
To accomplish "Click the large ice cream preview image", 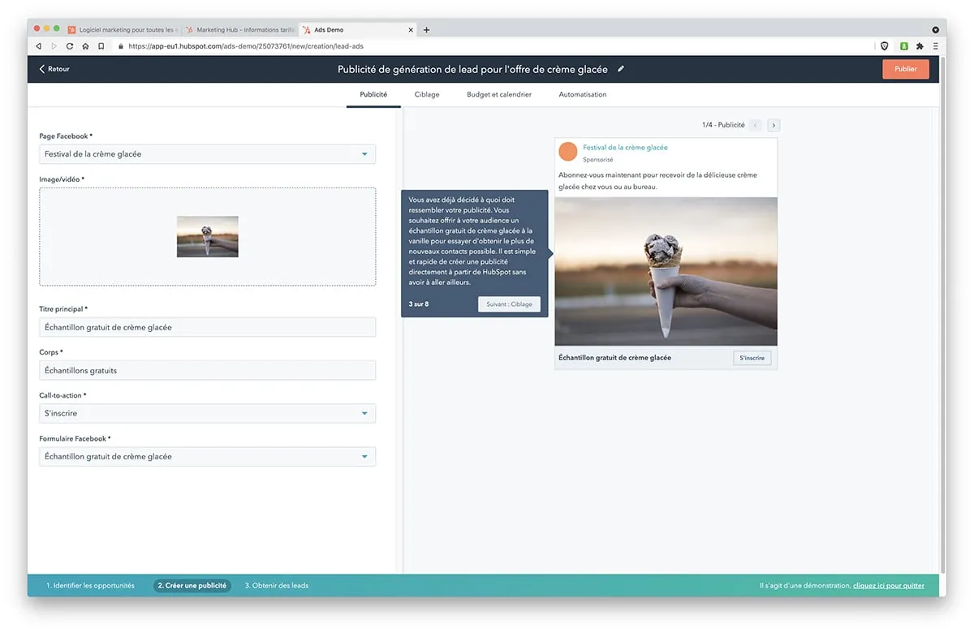I will coord(666,272).
